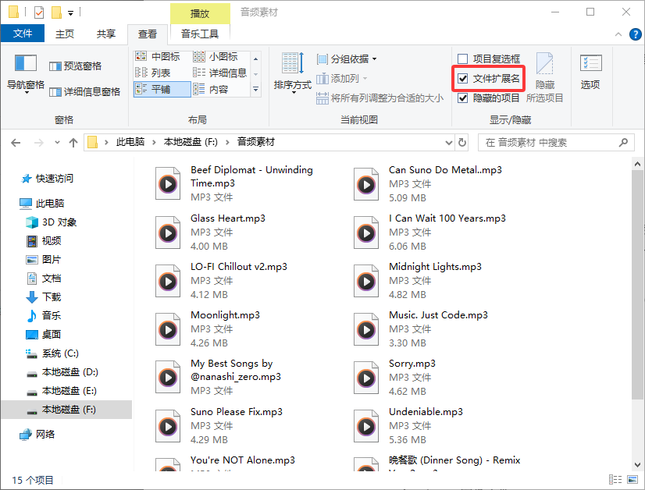Open the 分组依据 group by dropdown
645x490 pixels.
point(347,59)
